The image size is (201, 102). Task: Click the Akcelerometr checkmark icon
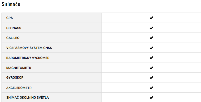point(151,88)
